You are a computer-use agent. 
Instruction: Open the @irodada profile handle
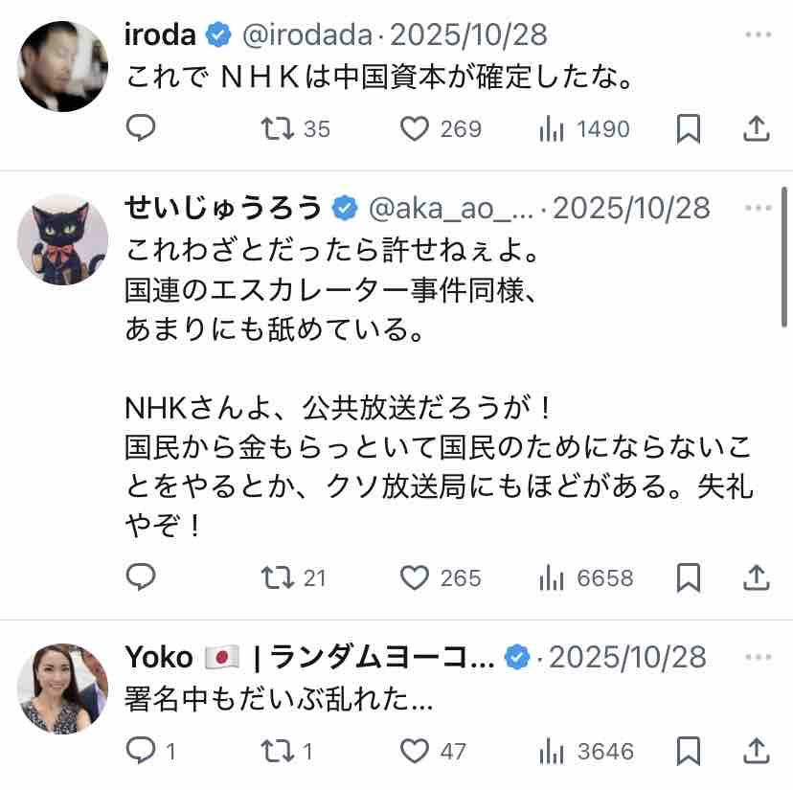coord(307,34)
